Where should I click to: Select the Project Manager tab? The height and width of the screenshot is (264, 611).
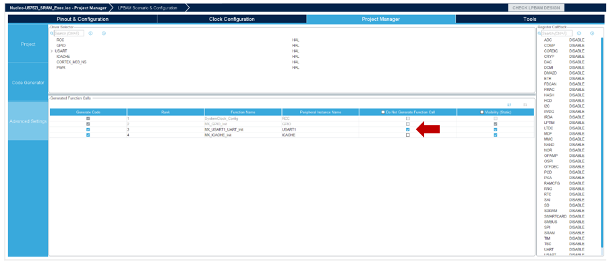pos(381,19)
